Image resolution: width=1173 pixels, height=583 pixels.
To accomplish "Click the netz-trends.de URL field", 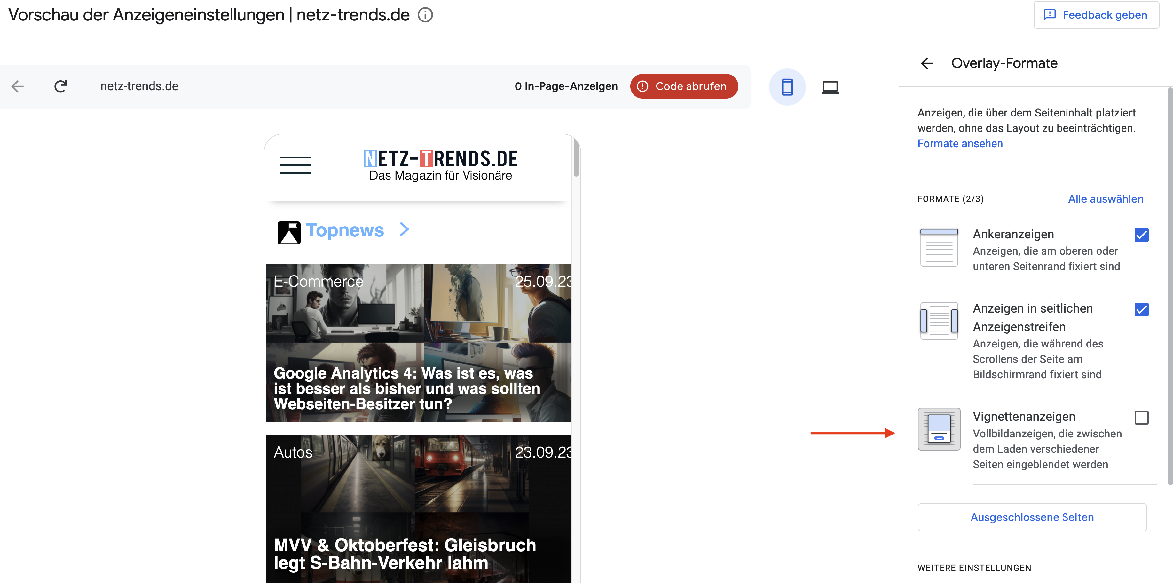I will (x=139, y=86).
